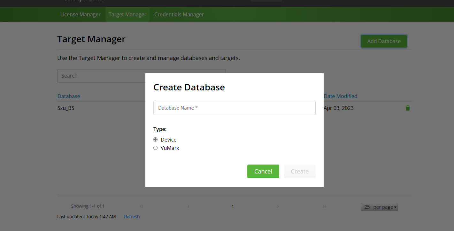Select page number 1 in pagination
Screen dimensions: 454x231
(233, 206)
